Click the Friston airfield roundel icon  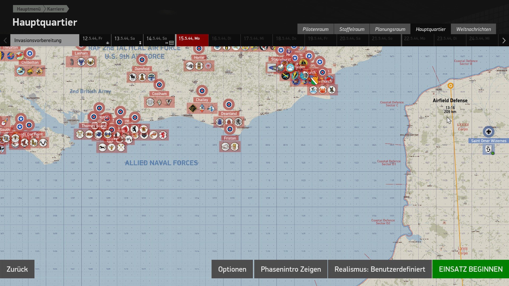230,129
